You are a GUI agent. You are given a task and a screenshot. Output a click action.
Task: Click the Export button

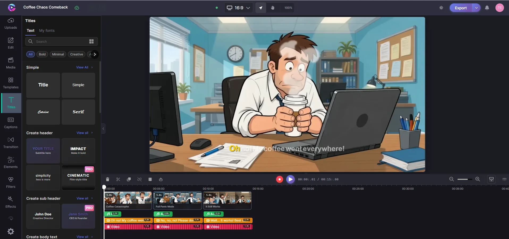461,8
